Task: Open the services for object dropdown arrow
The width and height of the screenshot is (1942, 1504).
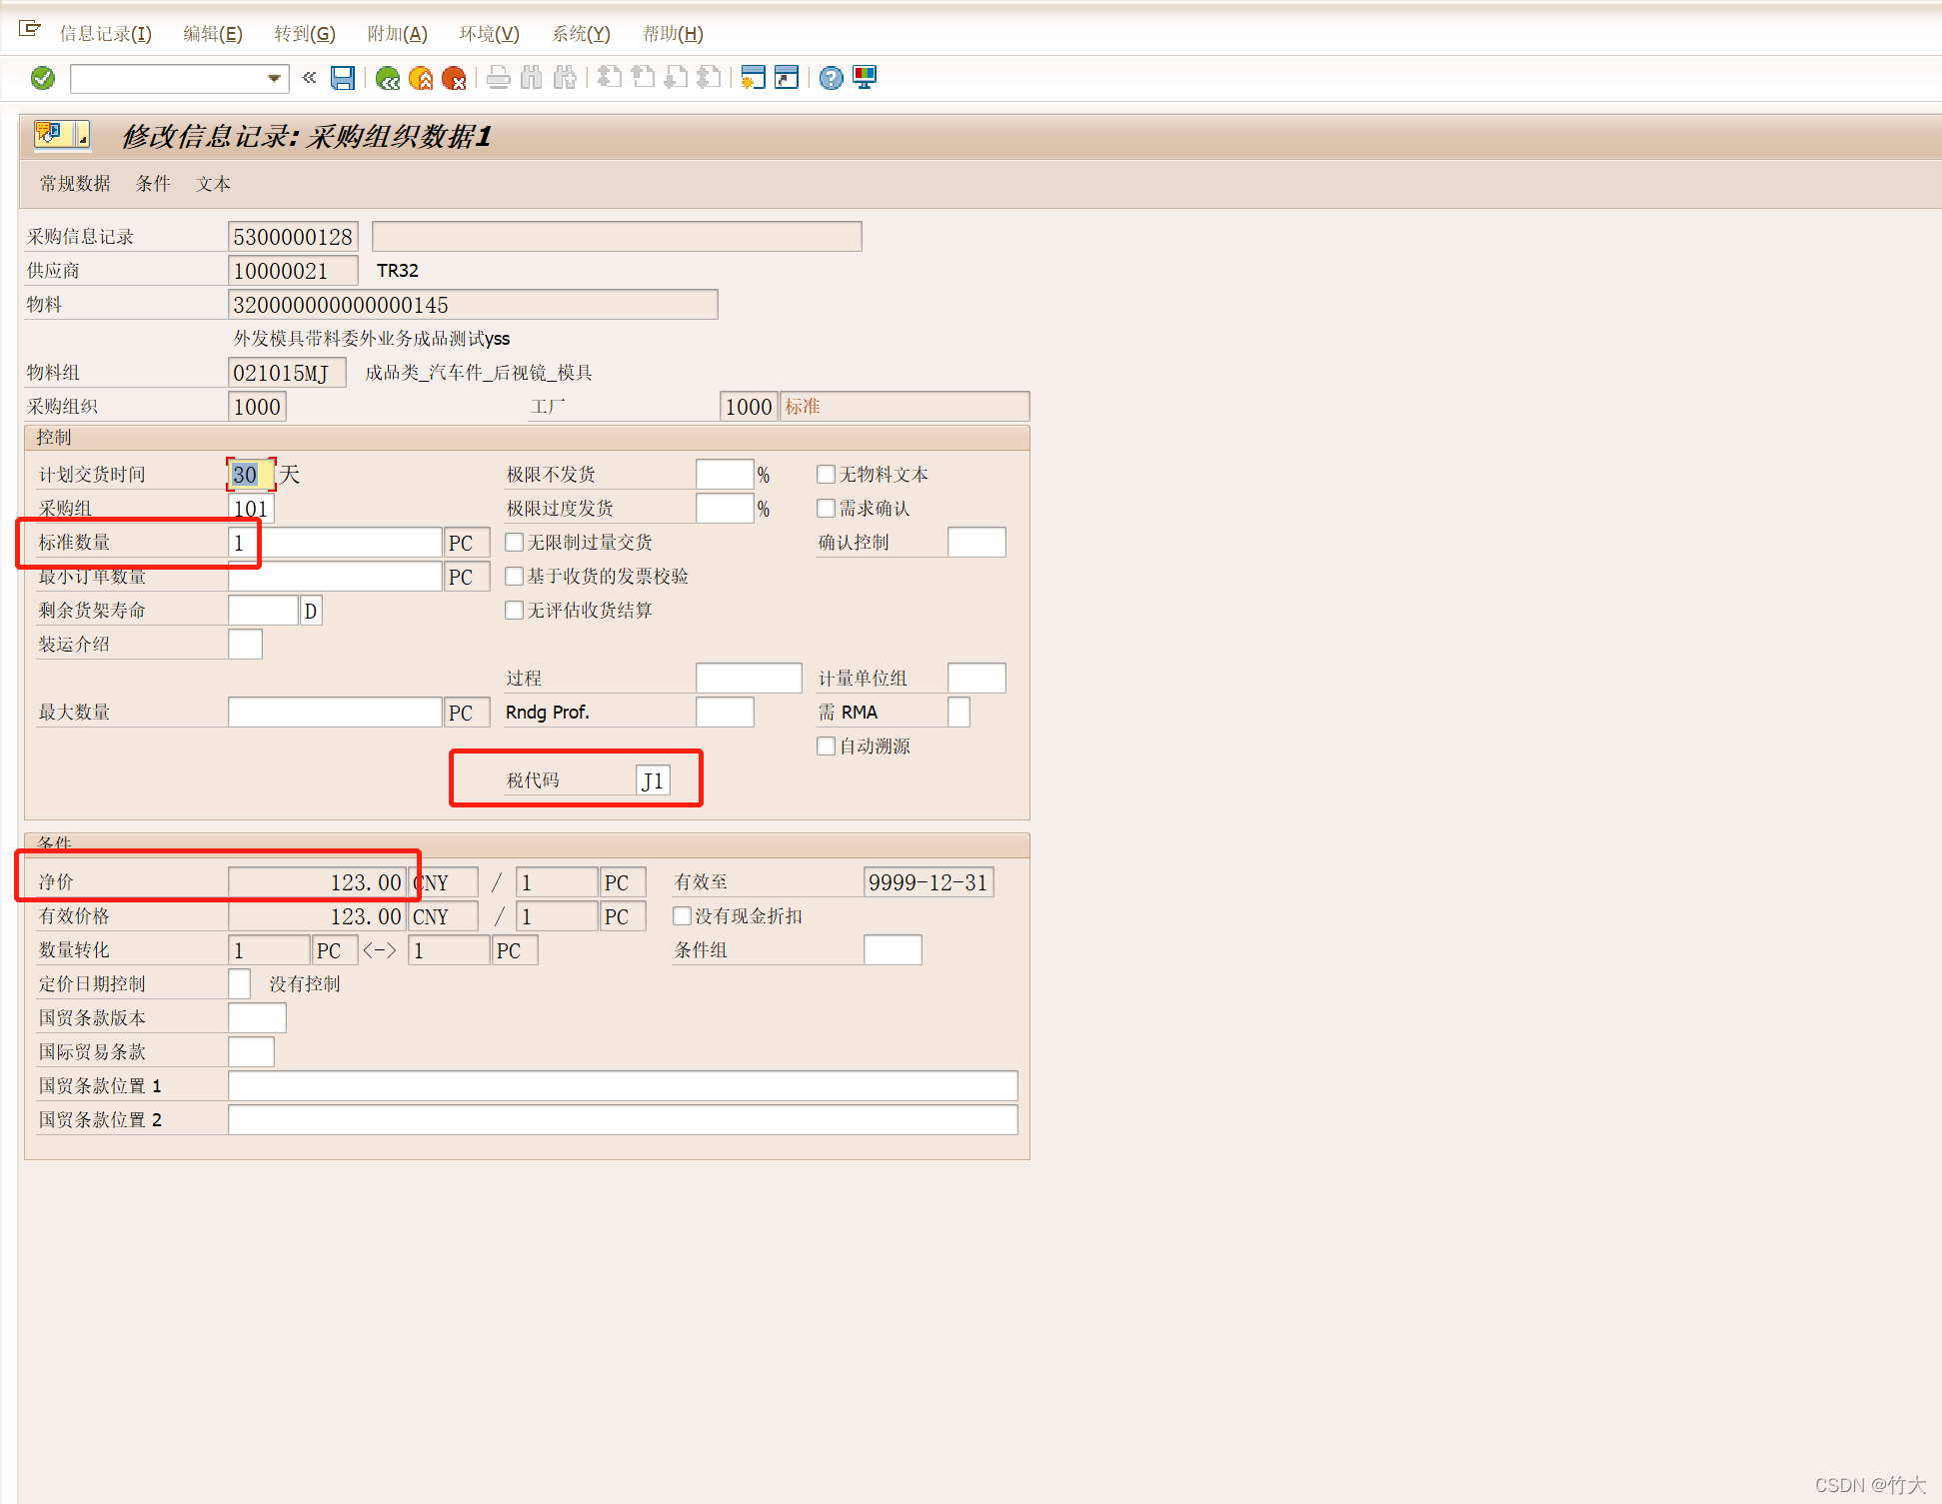Action: tap(83, 134)
